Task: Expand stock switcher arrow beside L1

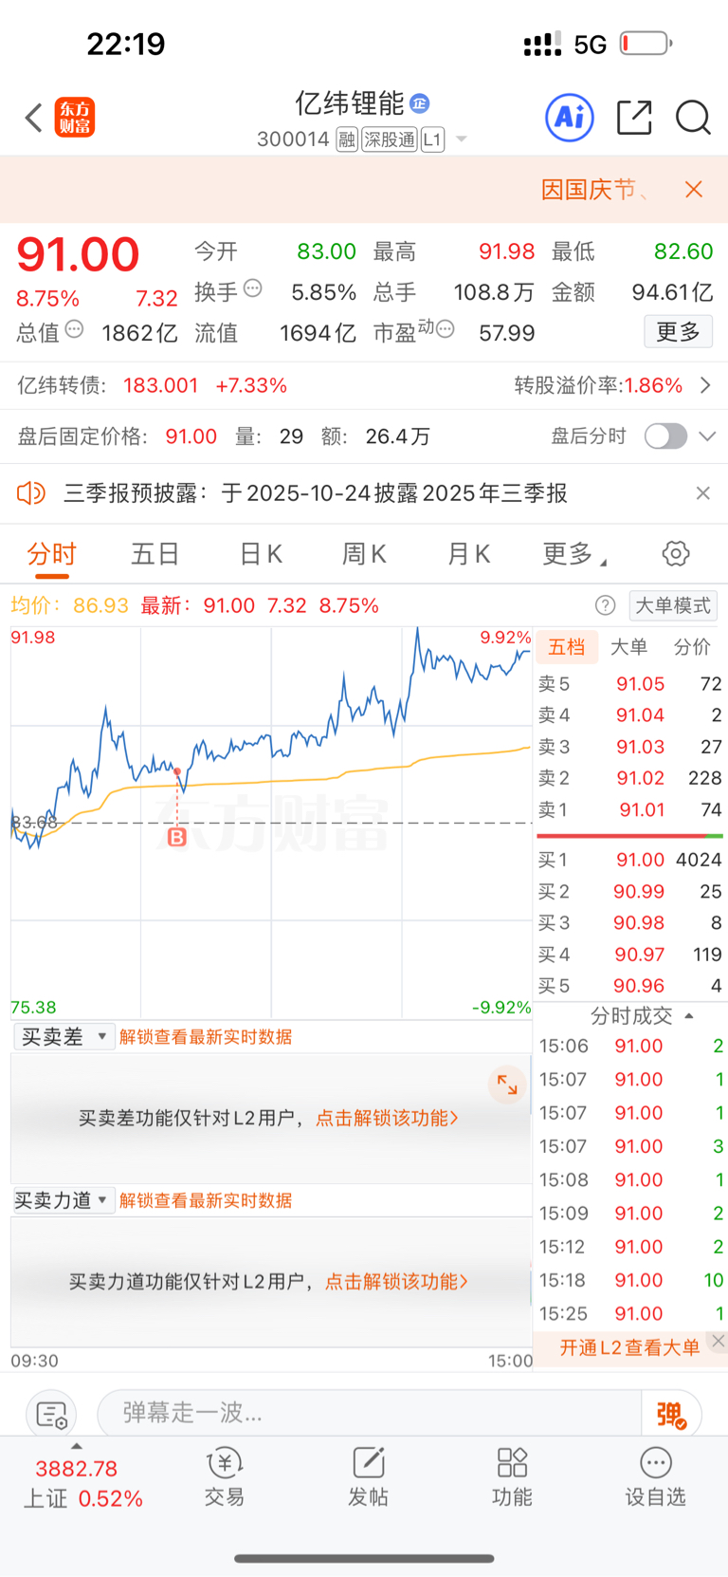Action: (462, 139)
